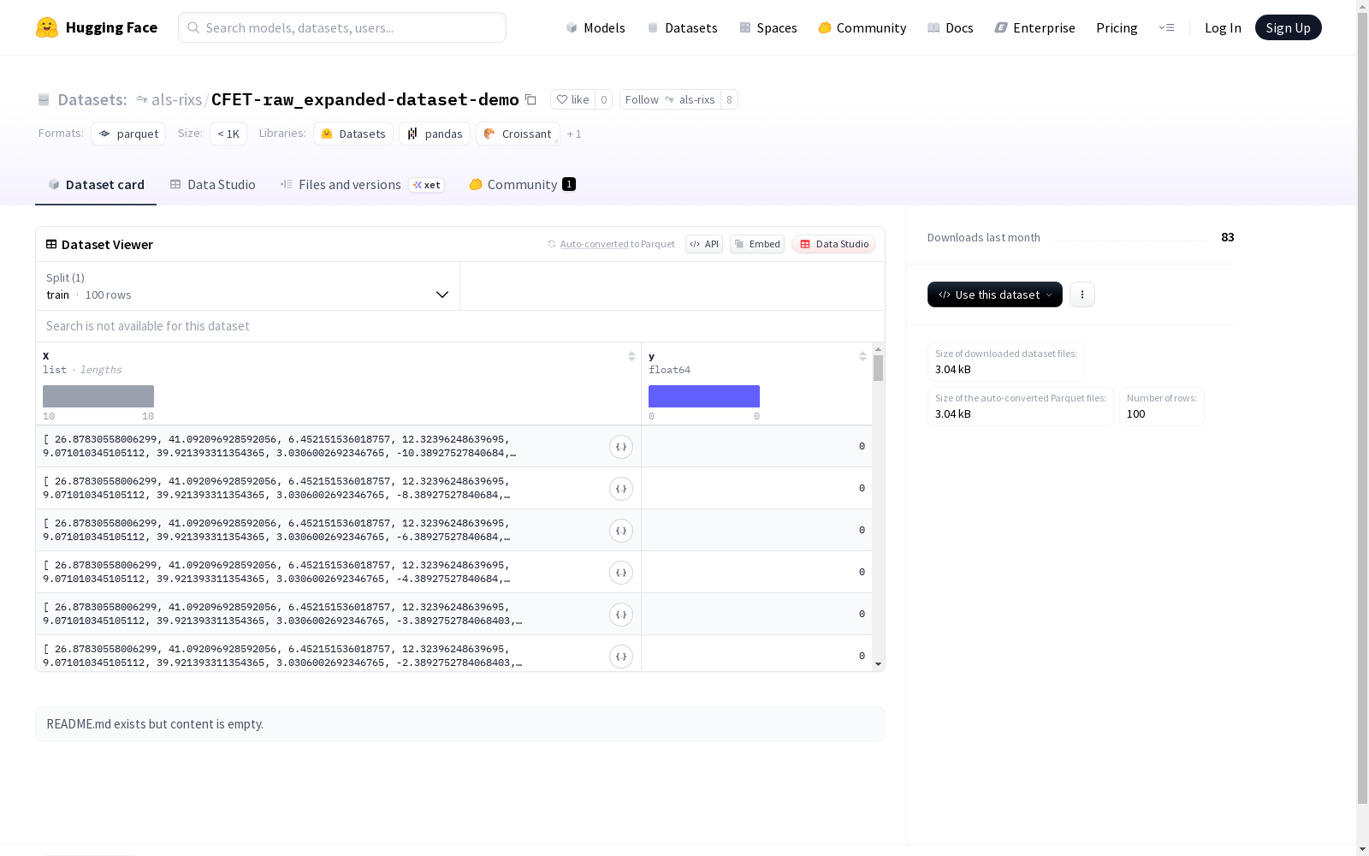Click the x column lengths histogram bar
Image resolution: width=1369 pixels, height=856 pixels.
point(98,396)
